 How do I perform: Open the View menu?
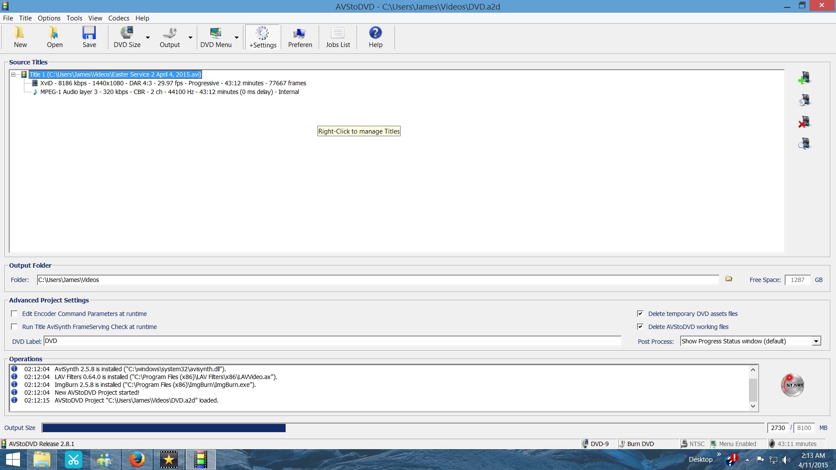tap(95, 18)
